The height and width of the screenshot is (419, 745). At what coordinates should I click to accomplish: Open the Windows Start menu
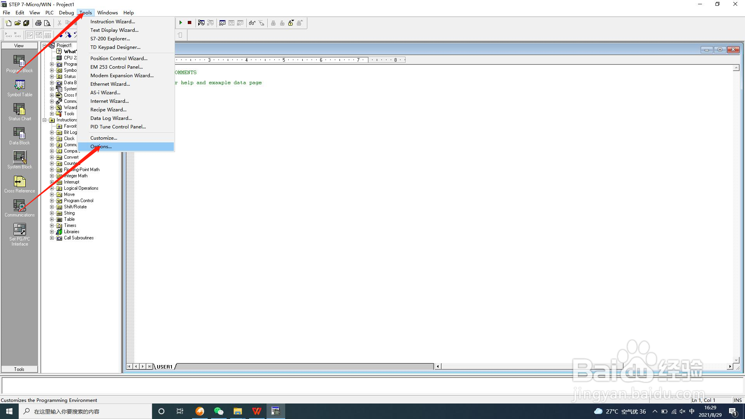pos(9,411)
